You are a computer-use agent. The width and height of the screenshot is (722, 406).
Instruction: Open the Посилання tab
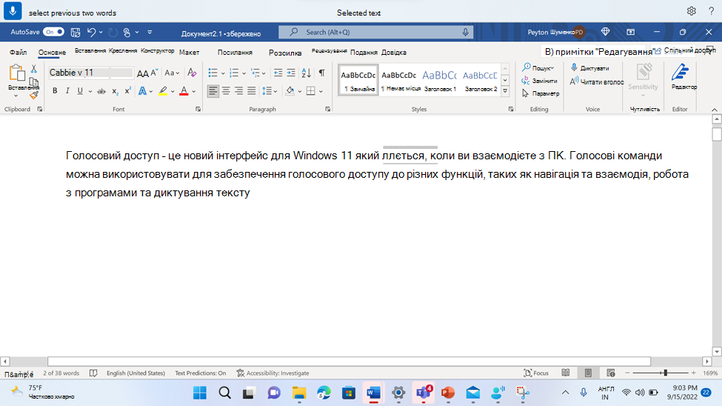coord(235,52)
